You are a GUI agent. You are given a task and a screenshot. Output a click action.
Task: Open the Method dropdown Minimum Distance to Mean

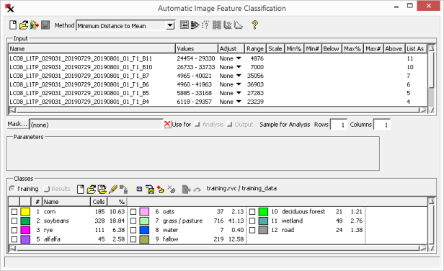pyautogui.click(x=125, y=25)
